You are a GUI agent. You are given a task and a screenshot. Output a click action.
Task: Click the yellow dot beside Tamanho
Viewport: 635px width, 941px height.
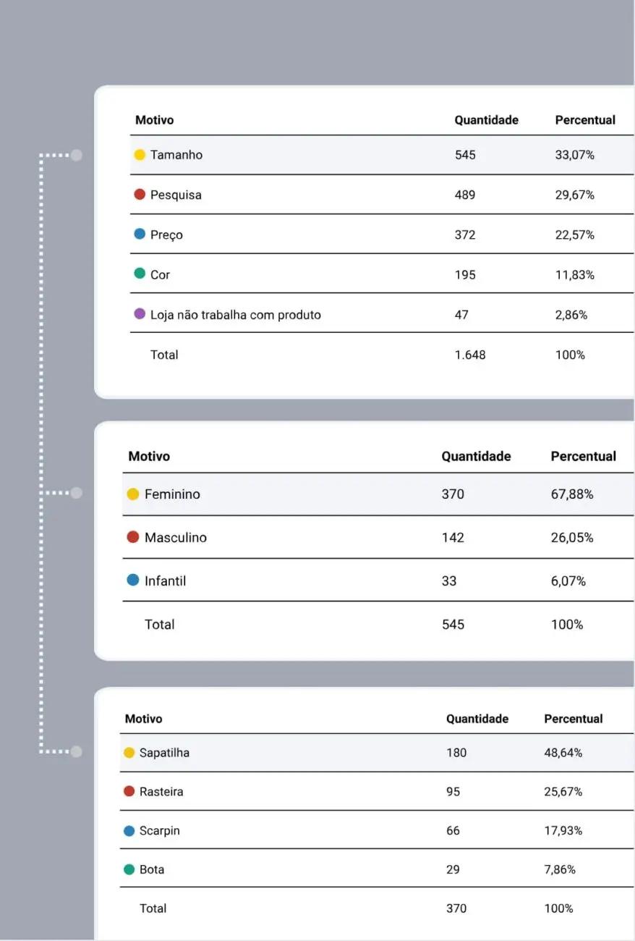(x=140, y=155)
